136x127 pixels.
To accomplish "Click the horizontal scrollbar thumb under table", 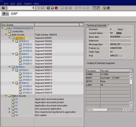I will pos(100,110).
